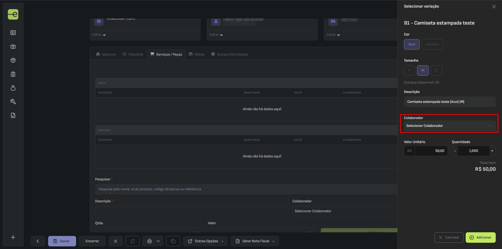
Task: Click the duplicate copy icon button
Action: tap(173, 241)
